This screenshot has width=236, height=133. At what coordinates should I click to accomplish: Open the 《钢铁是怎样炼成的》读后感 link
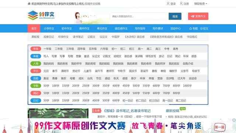click(166, 37)
